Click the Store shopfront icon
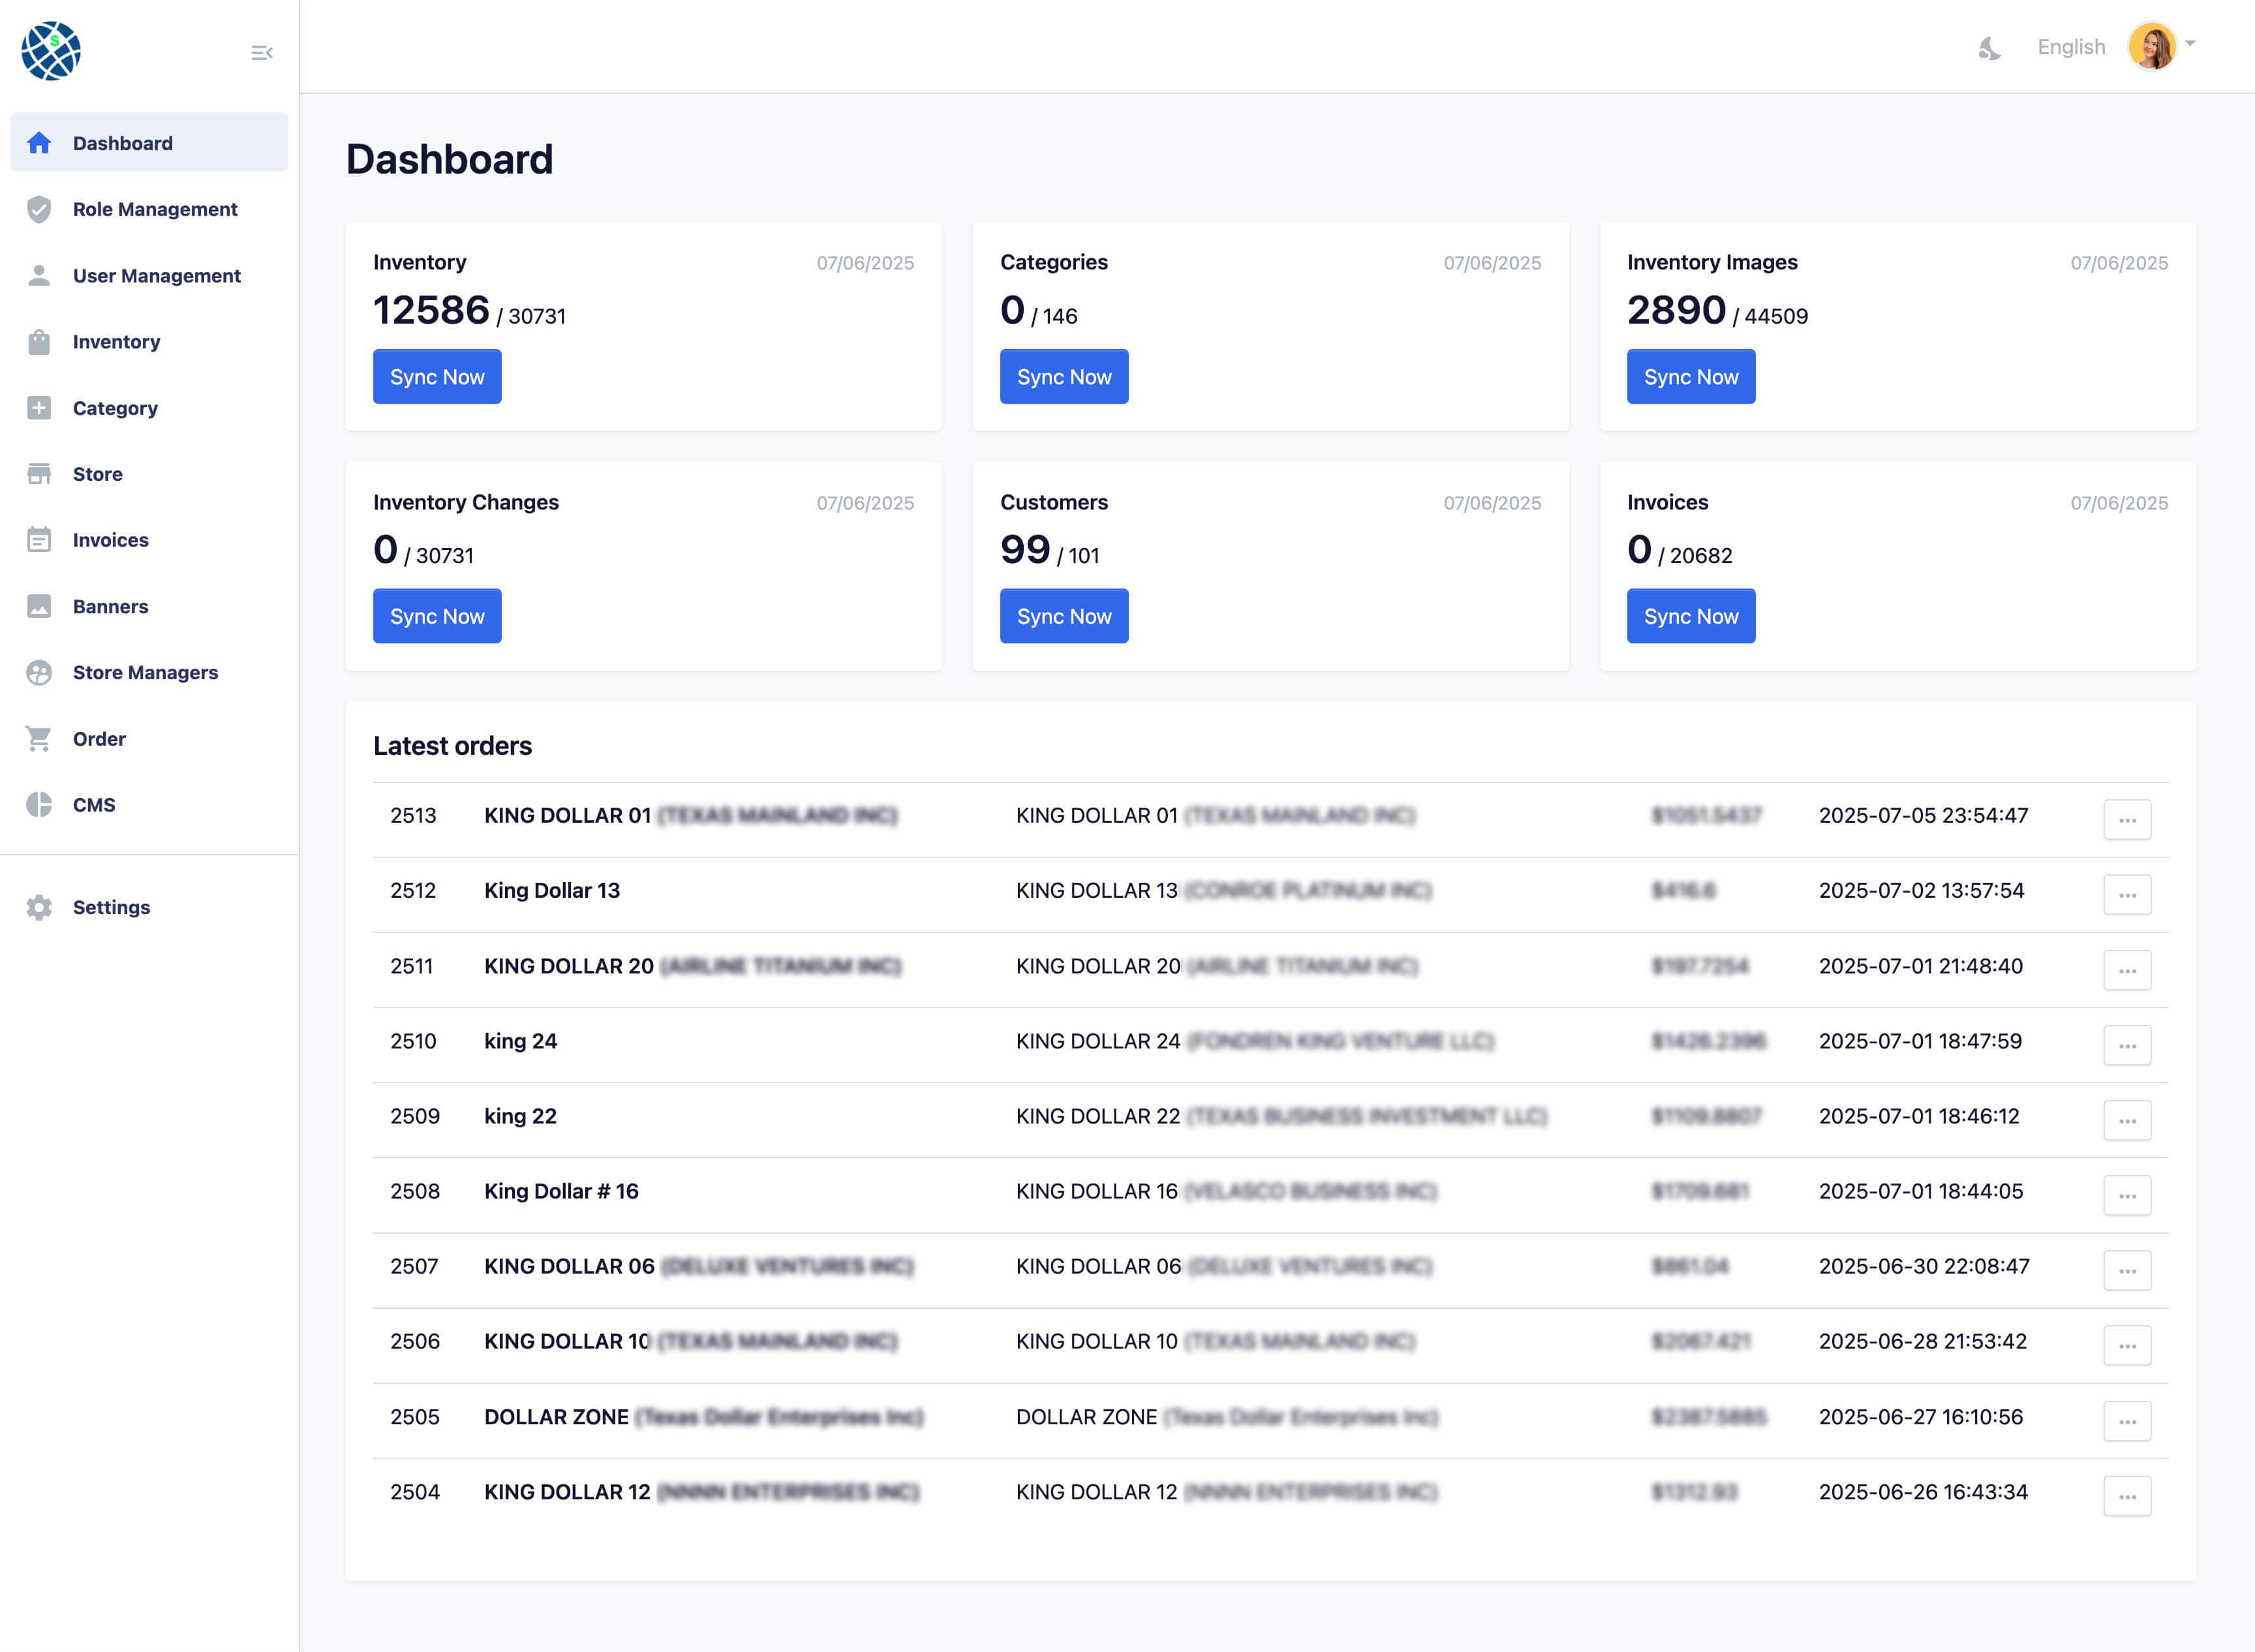Viewport: 2255px width, 1652px height. coord(39,474)
